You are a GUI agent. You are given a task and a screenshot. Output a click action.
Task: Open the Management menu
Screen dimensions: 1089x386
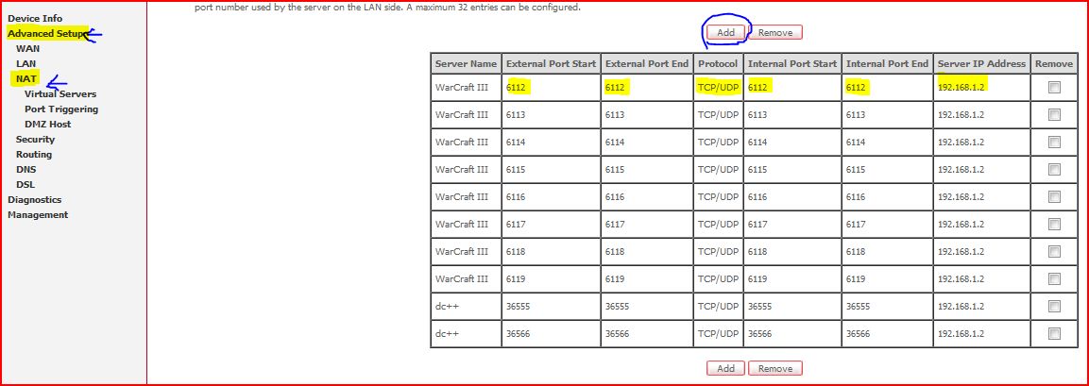(x=38, y=215)
